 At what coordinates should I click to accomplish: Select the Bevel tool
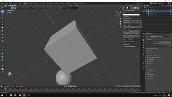click(x=2, y=44)
